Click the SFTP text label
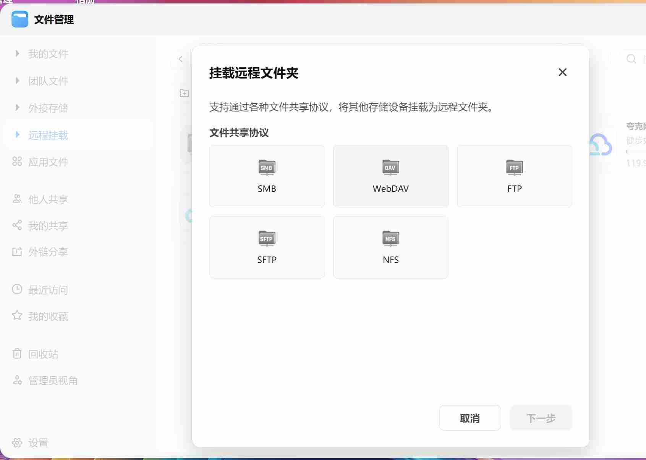 tap(267, 260)
